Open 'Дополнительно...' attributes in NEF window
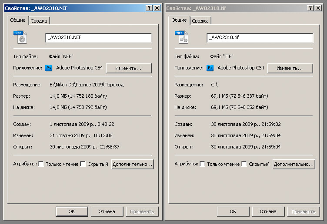Screen dimensions: 327x224 (x=133, y=164)
